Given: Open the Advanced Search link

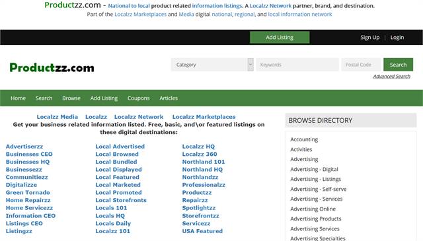Looking at the screenshot, I should tap(391, 77).
